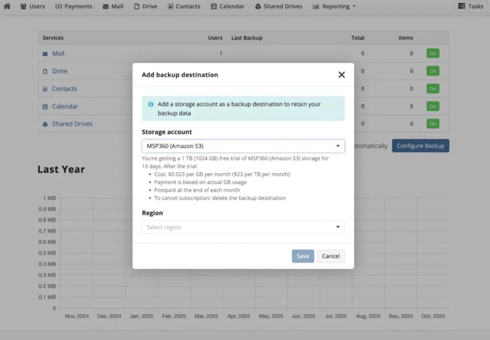Open the Mail service link

58,53
